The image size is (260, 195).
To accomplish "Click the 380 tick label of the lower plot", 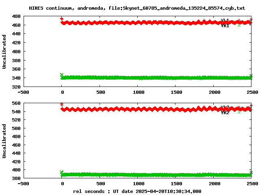I will click(x=16, y=178).
